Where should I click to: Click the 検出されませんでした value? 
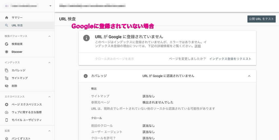point(158,103)
